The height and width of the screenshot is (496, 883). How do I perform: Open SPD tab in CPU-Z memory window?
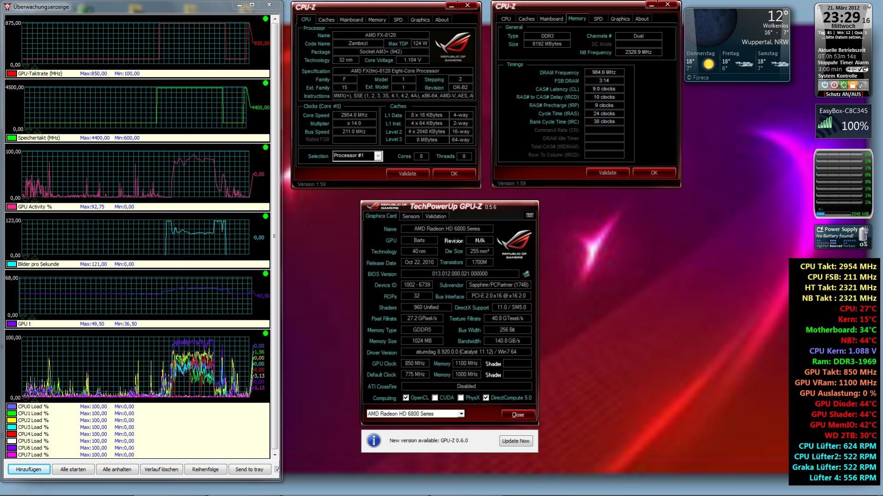(x=598, y=19)
